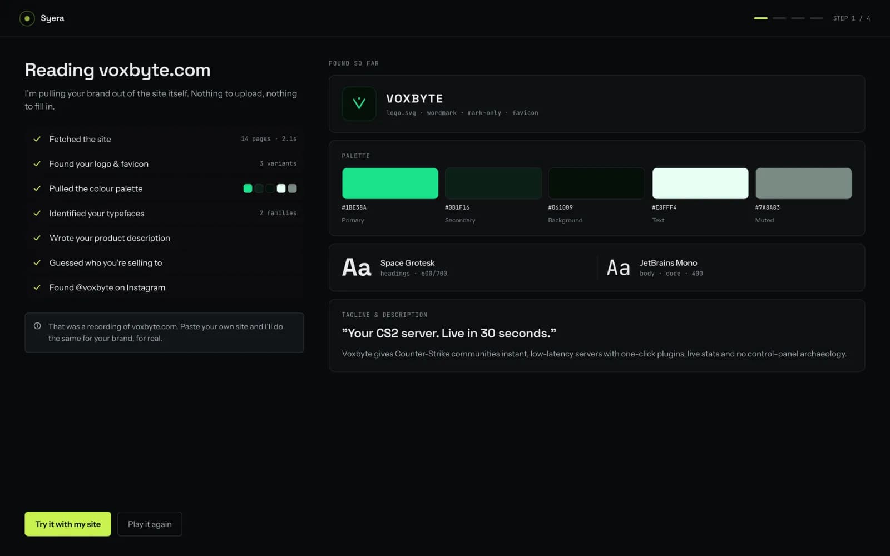Screen dimensions: 890x556
Task: Select the #E8FFF4 Text colour swatch
Action: (700, 183)
